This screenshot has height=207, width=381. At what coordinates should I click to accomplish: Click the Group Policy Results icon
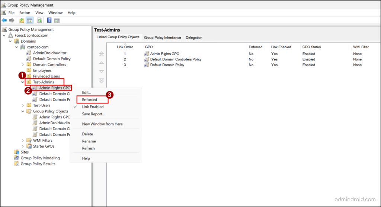16,164
